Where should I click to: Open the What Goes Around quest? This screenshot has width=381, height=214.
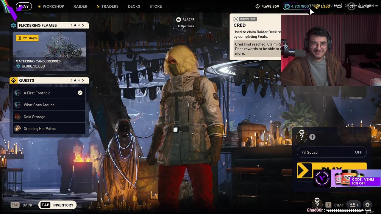coord(49,105)
